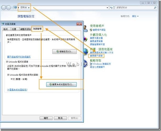The width and height of the screenshot is (161, 131).
Task: Open the 輕鬆存取 heading link
Action: tap(96, 61)
